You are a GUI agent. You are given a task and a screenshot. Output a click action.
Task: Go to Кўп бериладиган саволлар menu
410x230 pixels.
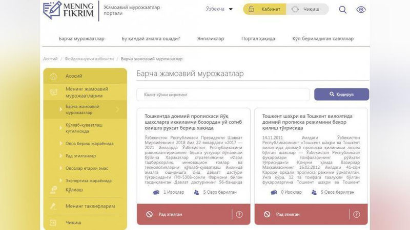[322, 38]
